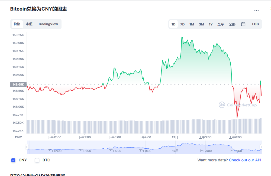Select the 至今 time range

[x=221, y=24]
